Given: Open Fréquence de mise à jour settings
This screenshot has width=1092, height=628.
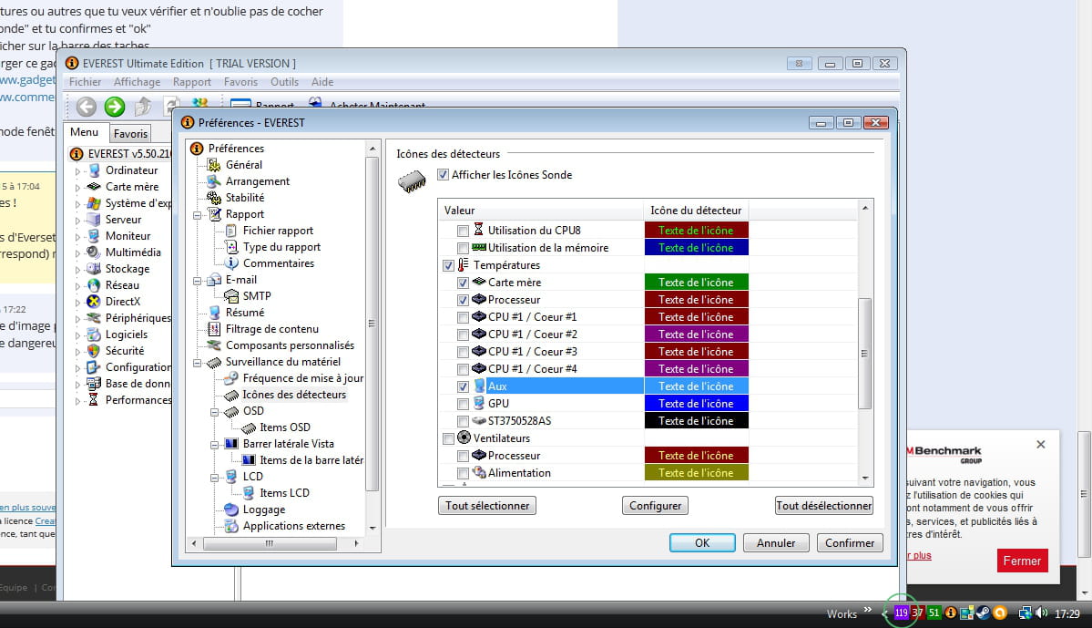Looking at the screenshot, I should coord(303,378).
